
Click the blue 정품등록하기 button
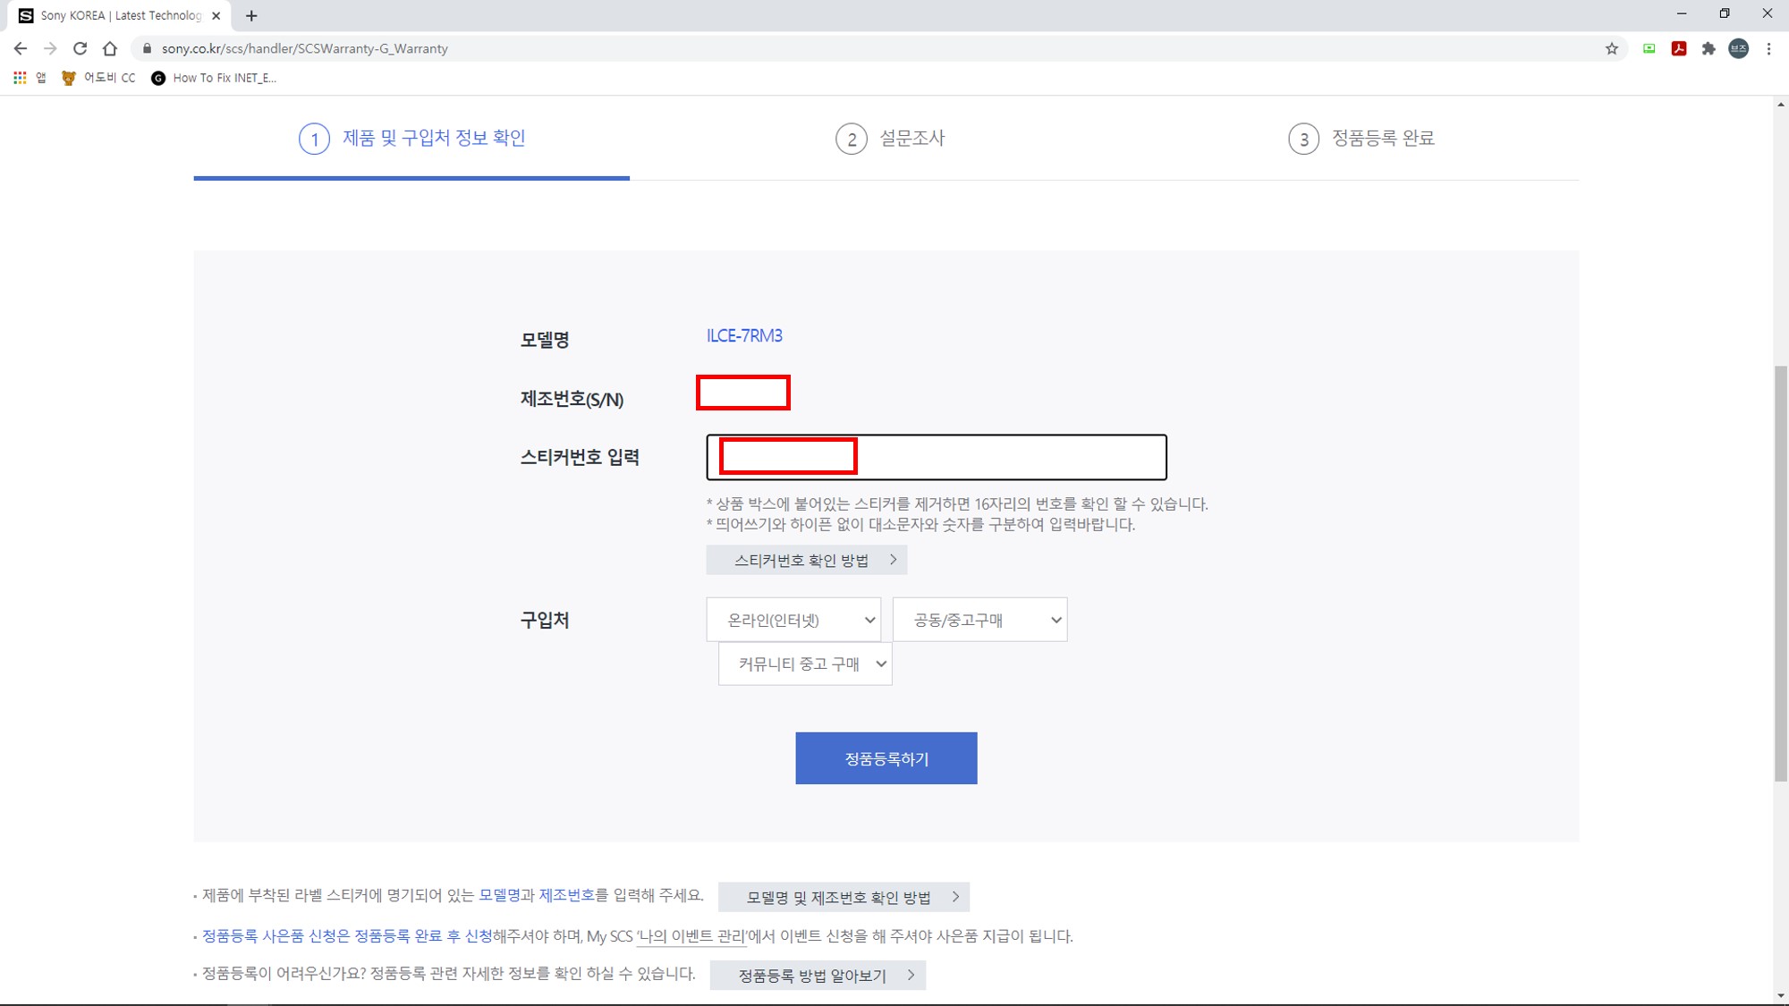tap(886, 758)
